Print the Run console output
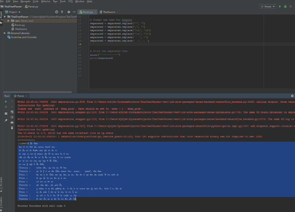Screen dimensions: 295x212 [x=12, y=123]
